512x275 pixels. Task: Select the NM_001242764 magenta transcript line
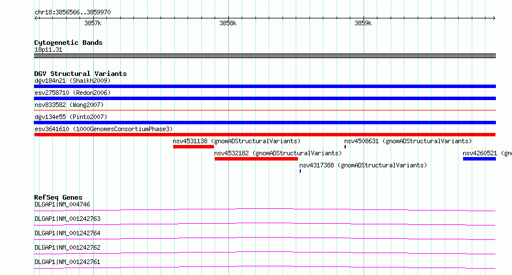click(x=265, y=238)
